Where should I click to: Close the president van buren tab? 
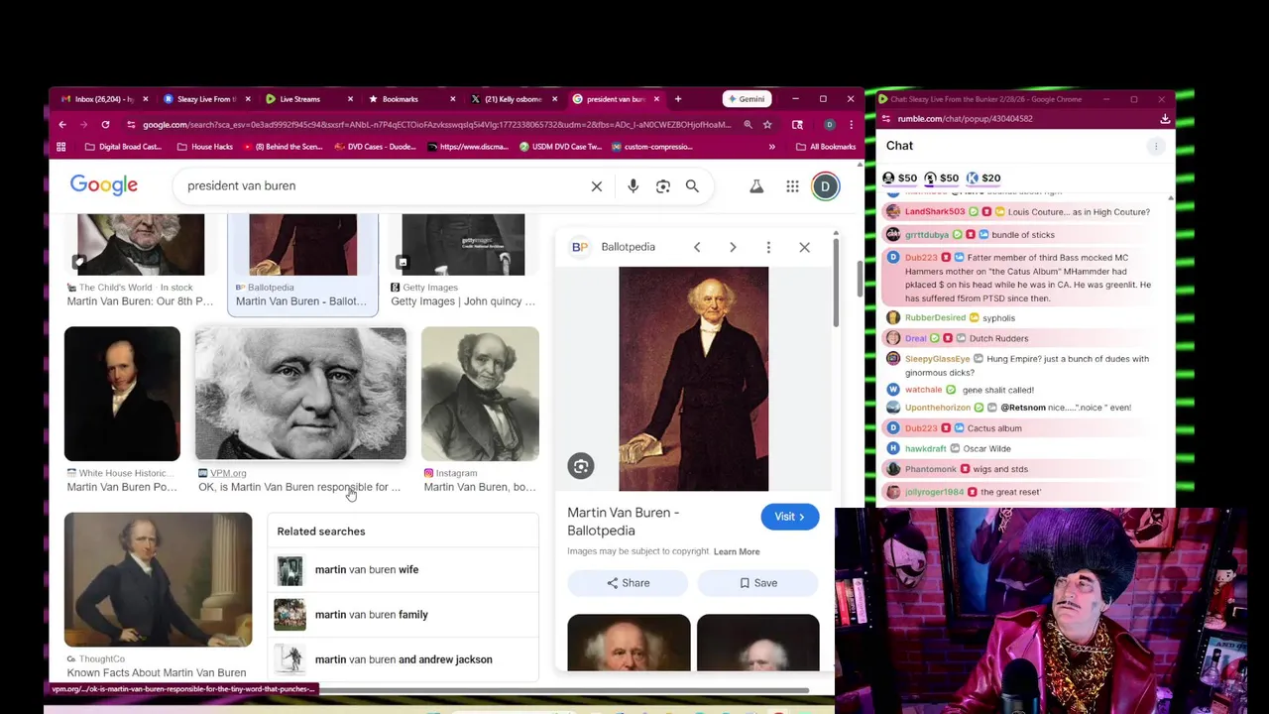[655, 99]
